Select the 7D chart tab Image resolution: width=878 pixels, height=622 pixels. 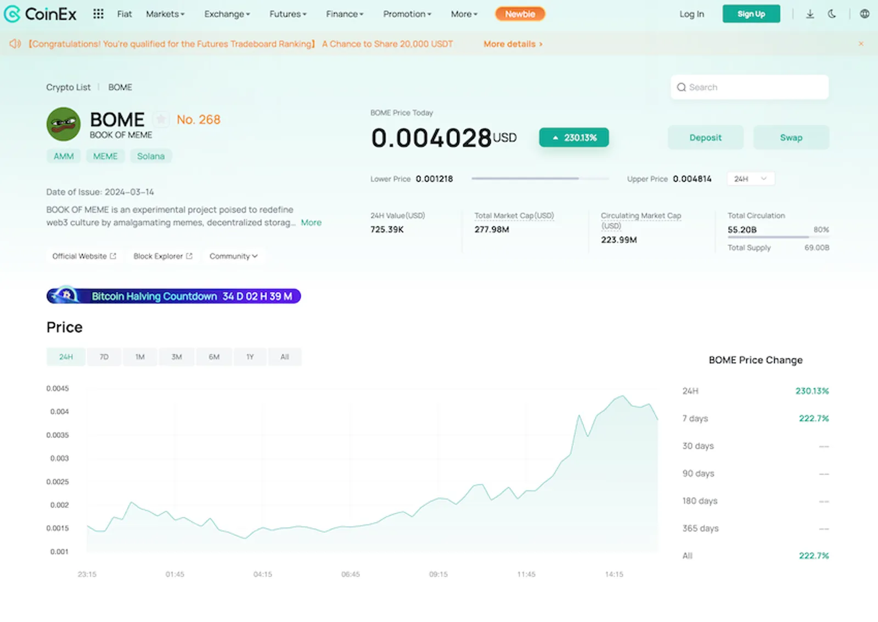(x=104, y=357)
